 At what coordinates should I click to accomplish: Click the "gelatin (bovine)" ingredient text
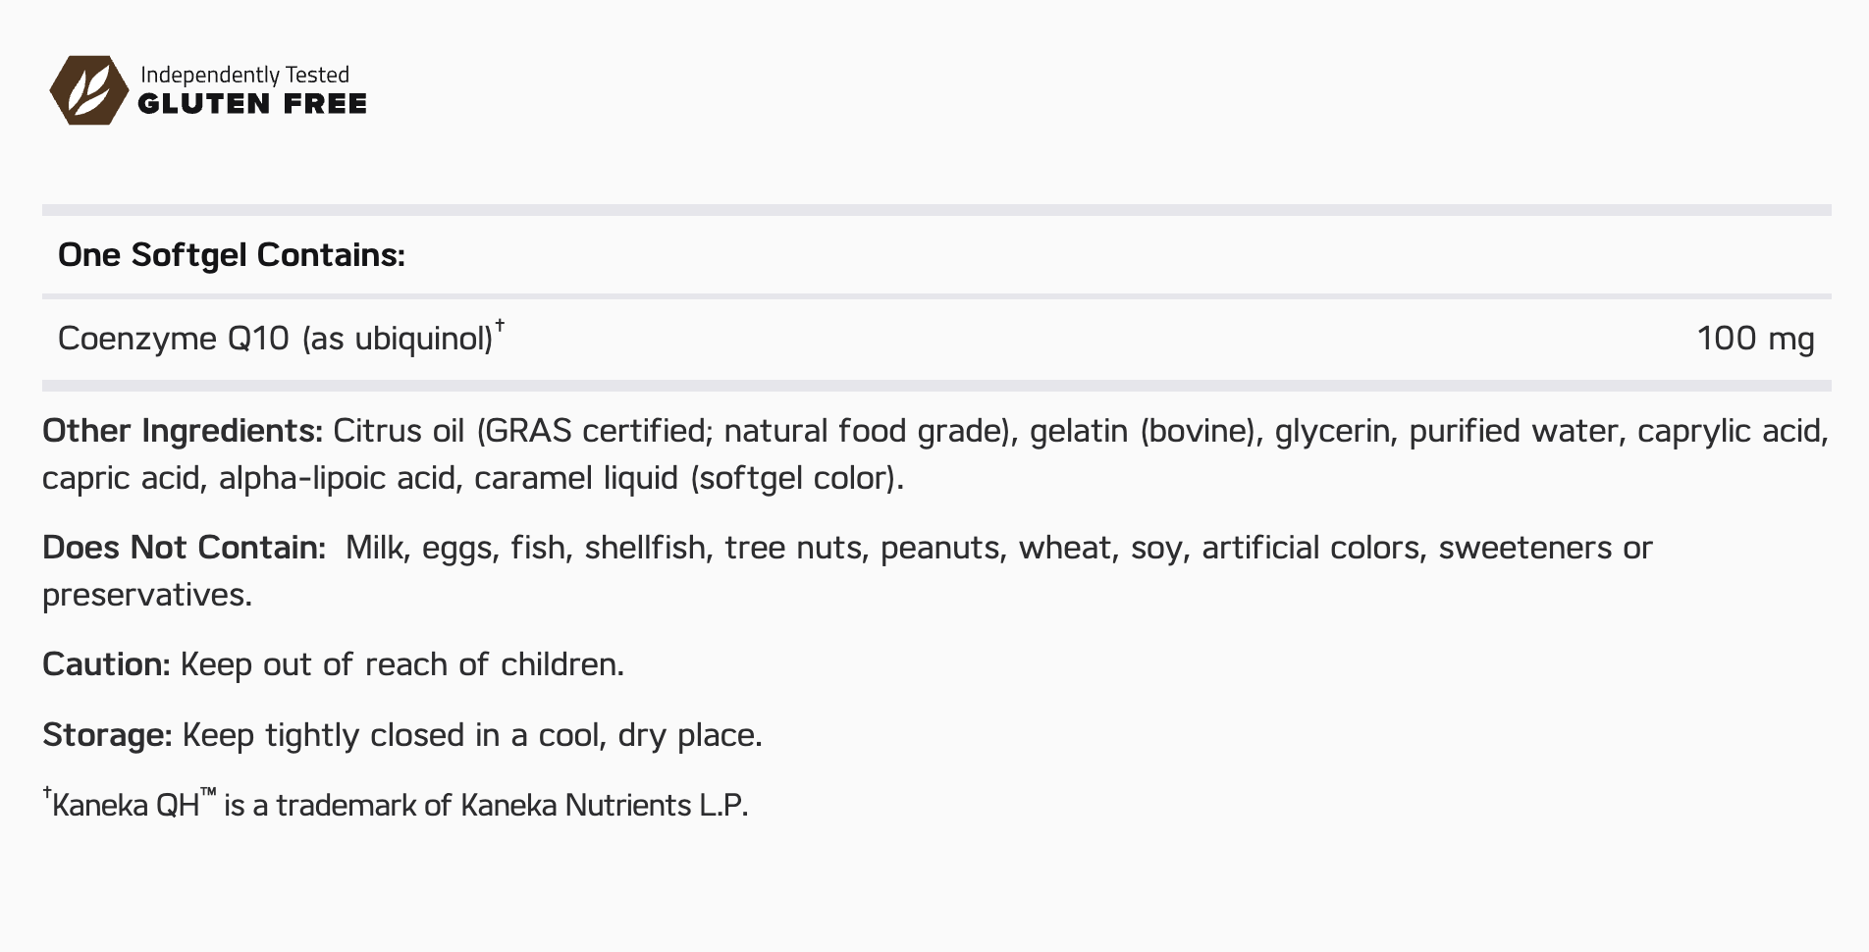(1146, 431)
